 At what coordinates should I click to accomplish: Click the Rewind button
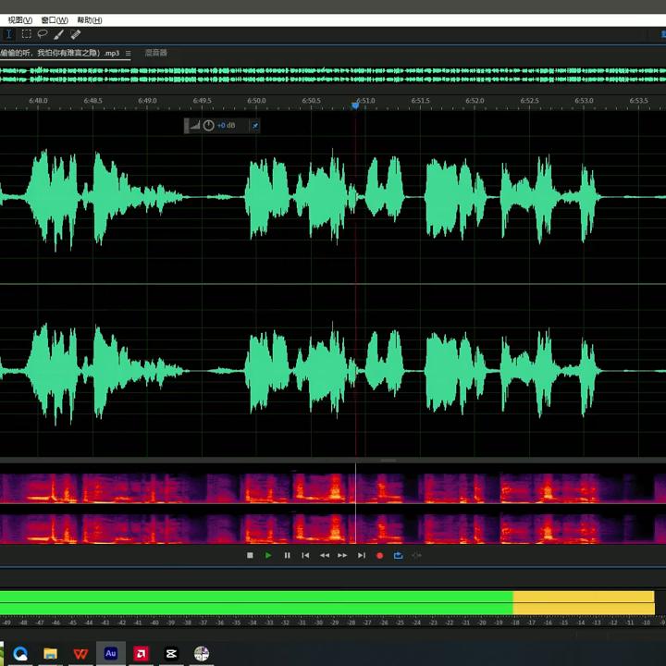coord(324,555)
